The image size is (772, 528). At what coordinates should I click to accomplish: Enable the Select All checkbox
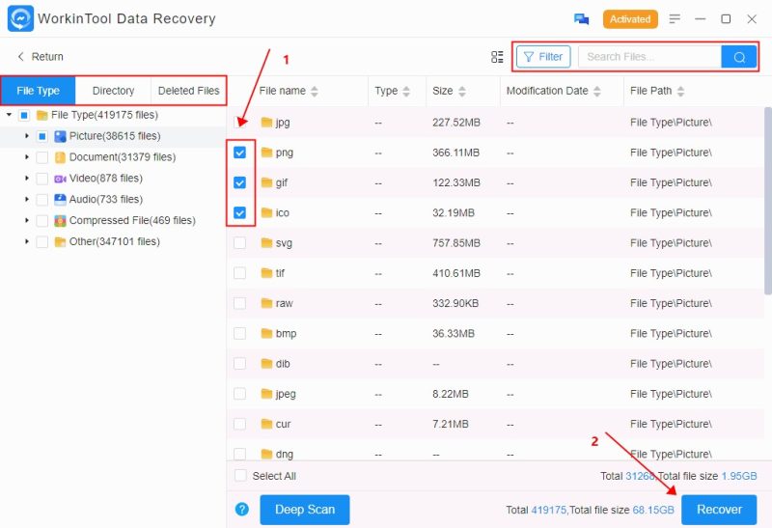click(x=239, y=476)
